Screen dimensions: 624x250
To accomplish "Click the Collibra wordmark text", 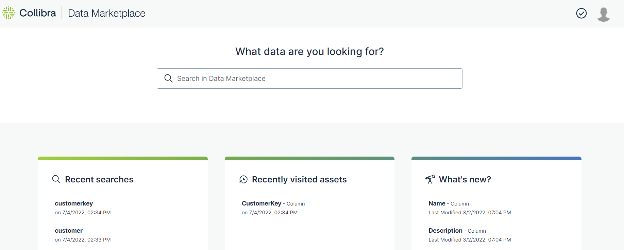I will click(x=38, y=13).
